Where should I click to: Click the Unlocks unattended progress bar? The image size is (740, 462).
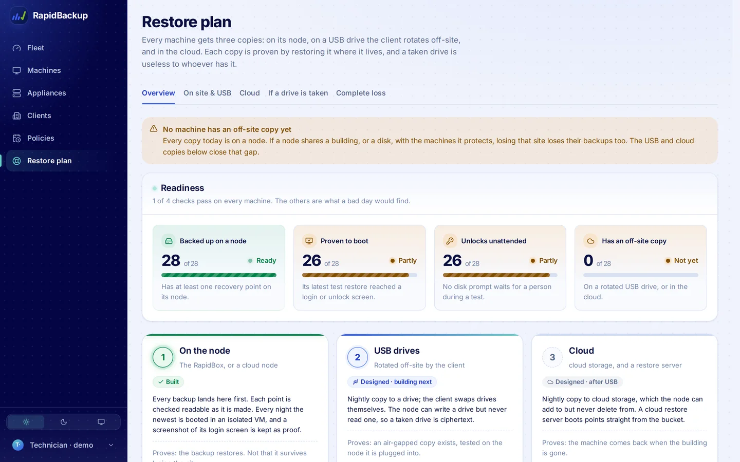pos(500,275)
